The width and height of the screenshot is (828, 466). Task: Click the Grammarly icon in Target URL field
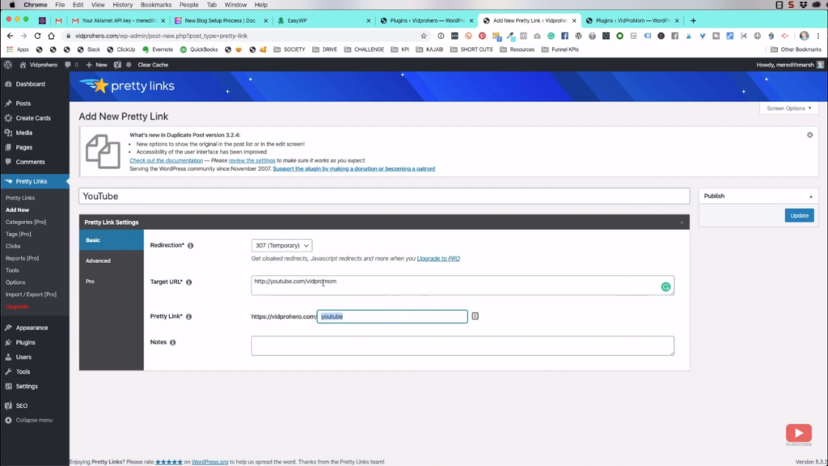pos(665,287)
